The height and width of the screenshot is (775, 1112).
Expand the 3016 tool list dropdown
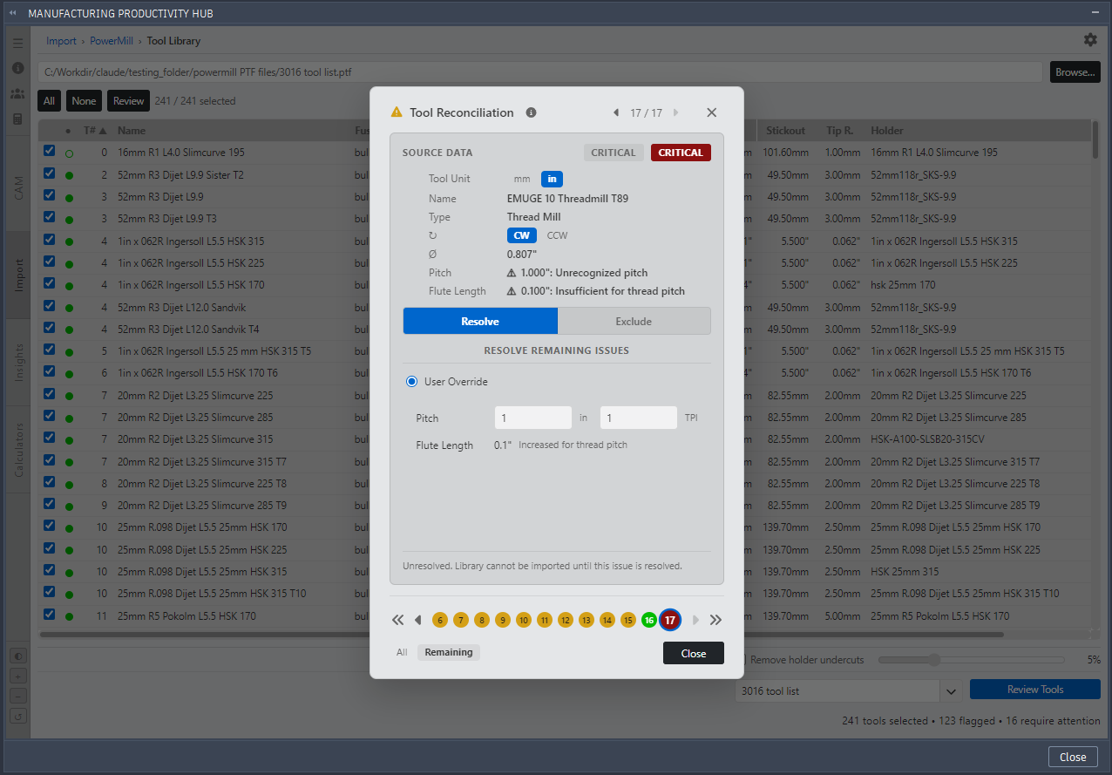(x=951, y=690)
